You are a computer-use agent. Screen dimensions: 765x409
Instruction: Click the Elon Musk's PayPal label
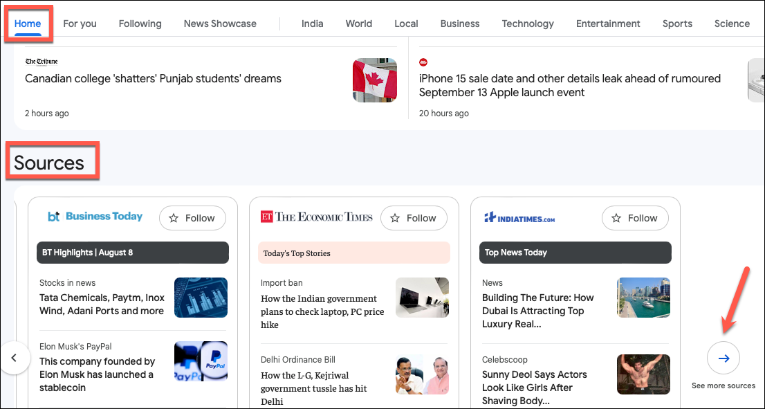[x=75, y=347]
